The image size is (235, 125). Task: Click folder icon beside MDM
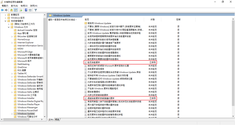pos(15,49)
